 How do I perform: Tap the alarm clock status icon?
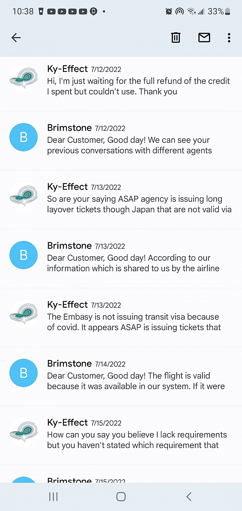tap(170, 11)
